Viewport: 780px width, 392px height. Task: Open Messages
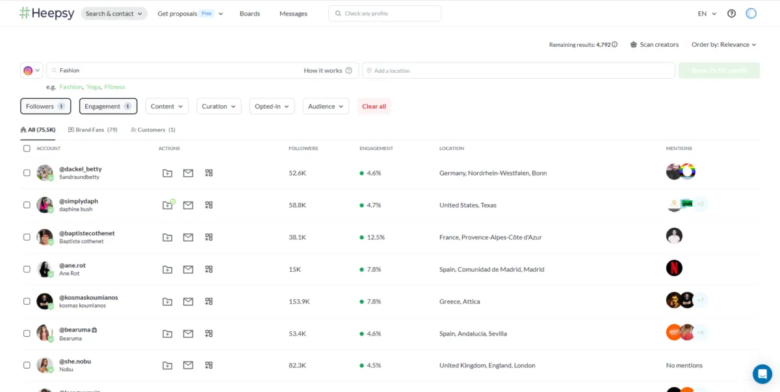pyautogui.click(x=293, y=14)
